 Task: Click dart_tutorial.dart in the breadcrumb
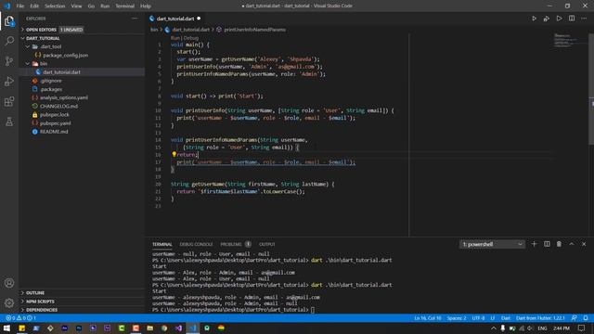tap(190, 30)
